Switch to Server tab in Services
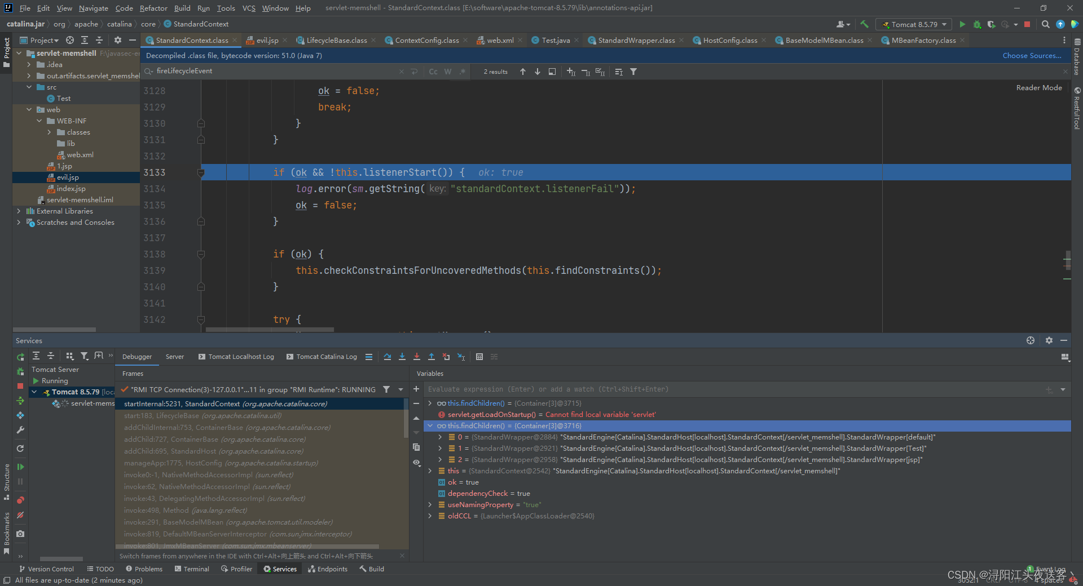1083x586 pixels. [x=175, y=357]
